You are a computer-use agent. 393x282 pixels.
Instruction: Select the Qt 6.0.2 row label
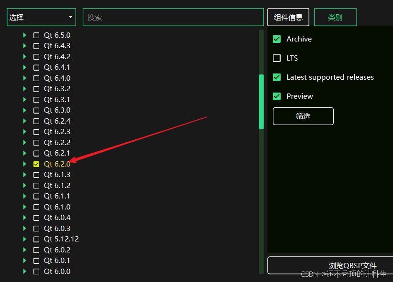[57, 250]
